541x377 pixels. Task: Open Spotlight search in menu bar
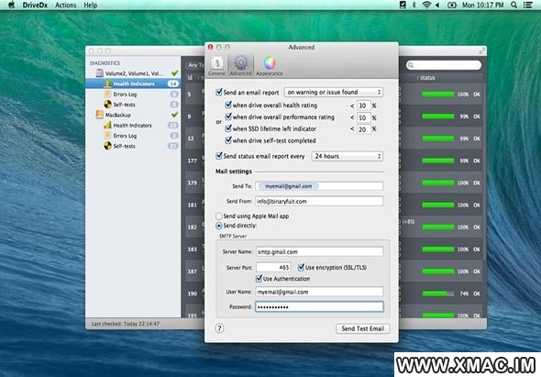tap(513, 5)
